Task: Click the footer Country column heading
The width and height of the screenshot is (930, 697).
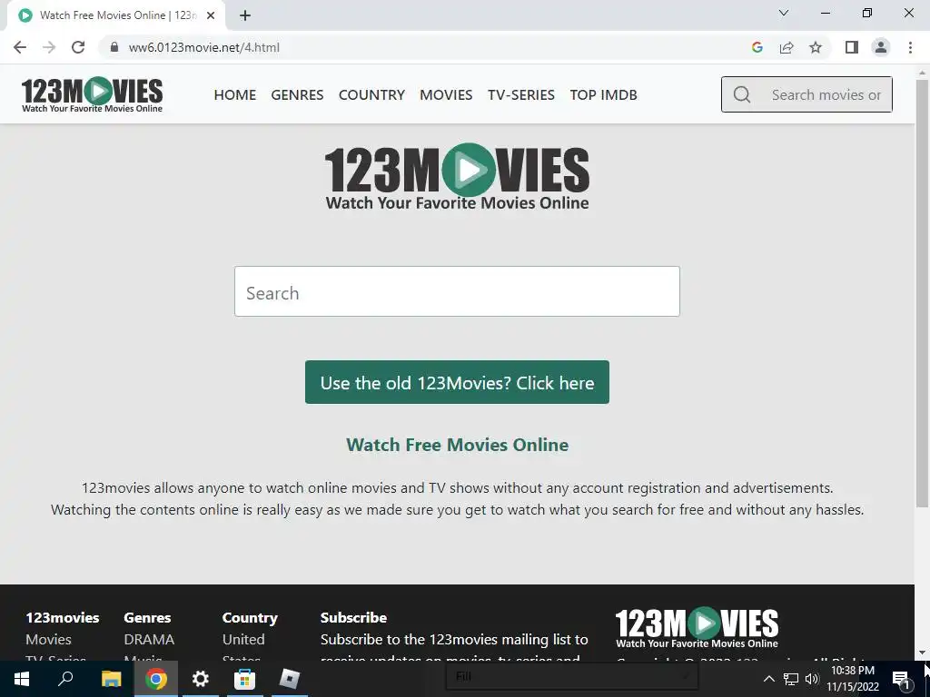Action: (x=250, y=617)
